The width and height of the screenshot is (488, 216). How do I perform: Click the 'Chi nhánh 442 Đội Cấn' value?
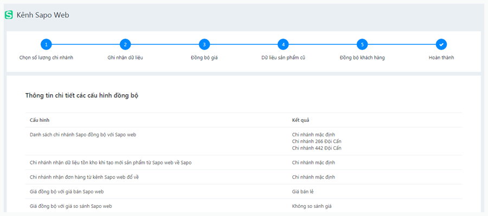(x=317, y=148)
